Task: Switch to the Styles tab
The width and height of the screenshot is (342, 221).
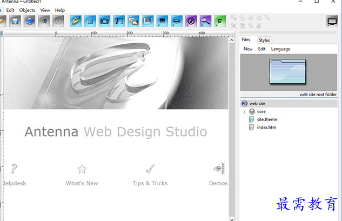Action: [x=264, y=40]
